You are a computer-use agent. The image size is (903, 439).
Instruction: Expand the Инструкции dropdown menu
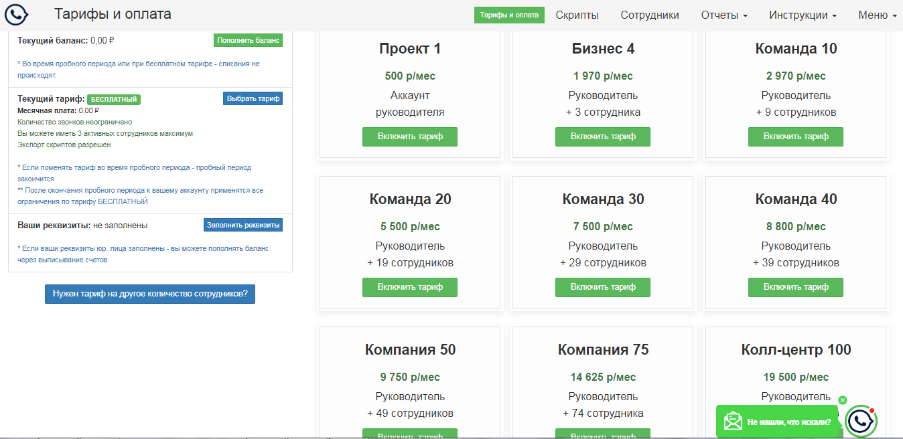[803, 15]
